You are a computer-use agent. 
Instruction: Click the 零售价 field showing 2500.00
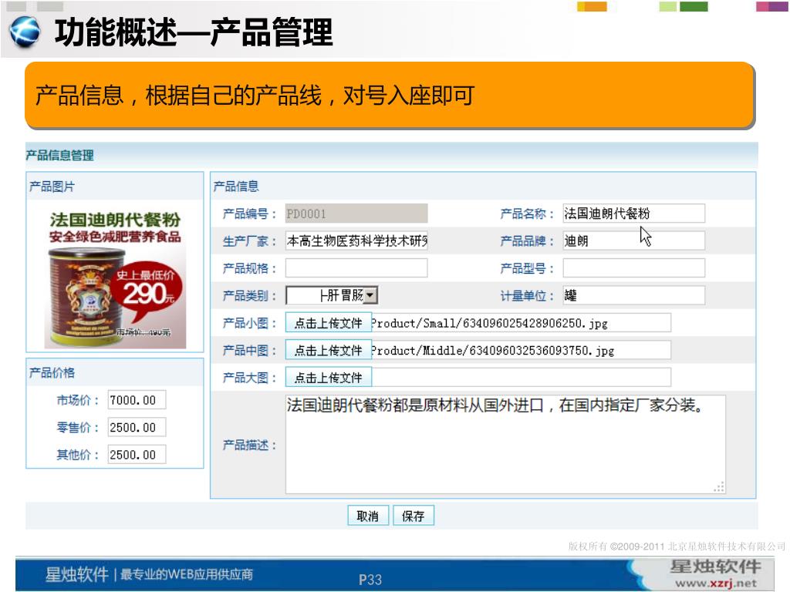[137, 427]
